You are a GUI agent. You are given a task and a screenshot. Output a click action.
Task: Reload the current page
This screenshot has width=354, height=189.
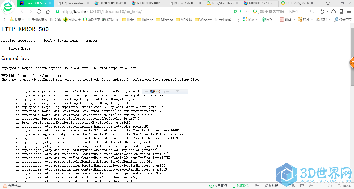[x=39, y=11]
